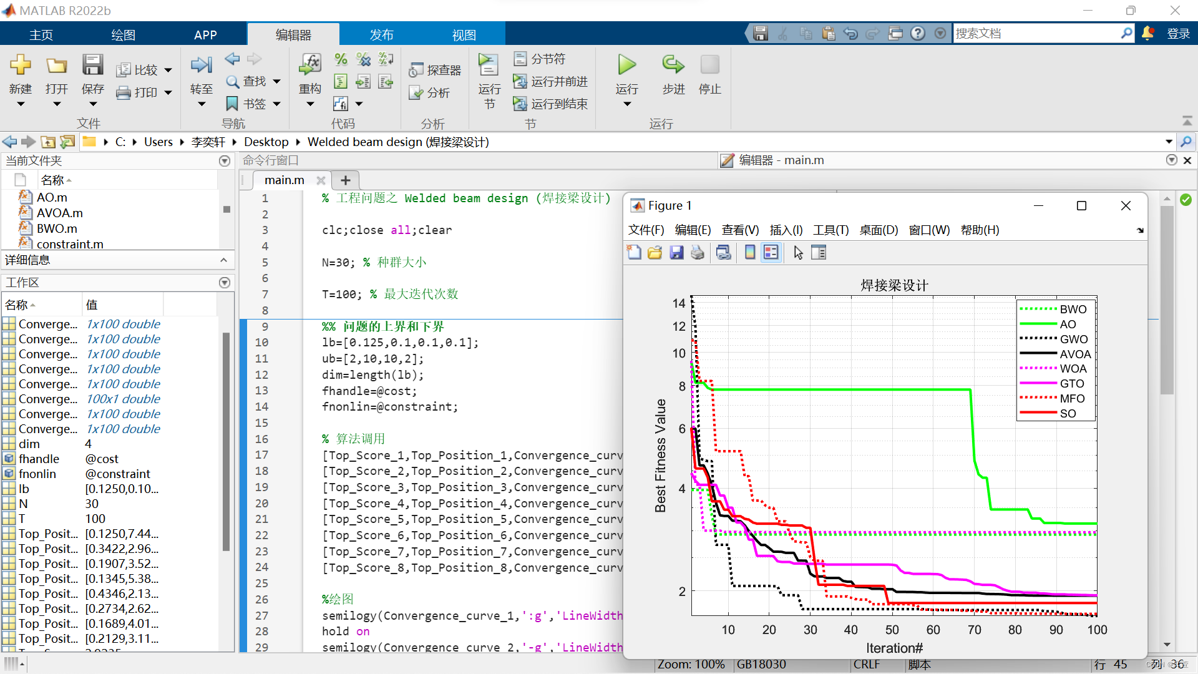1198x674 pixels.
Task: Click the Increase indent icon
Action: [363, 82]
